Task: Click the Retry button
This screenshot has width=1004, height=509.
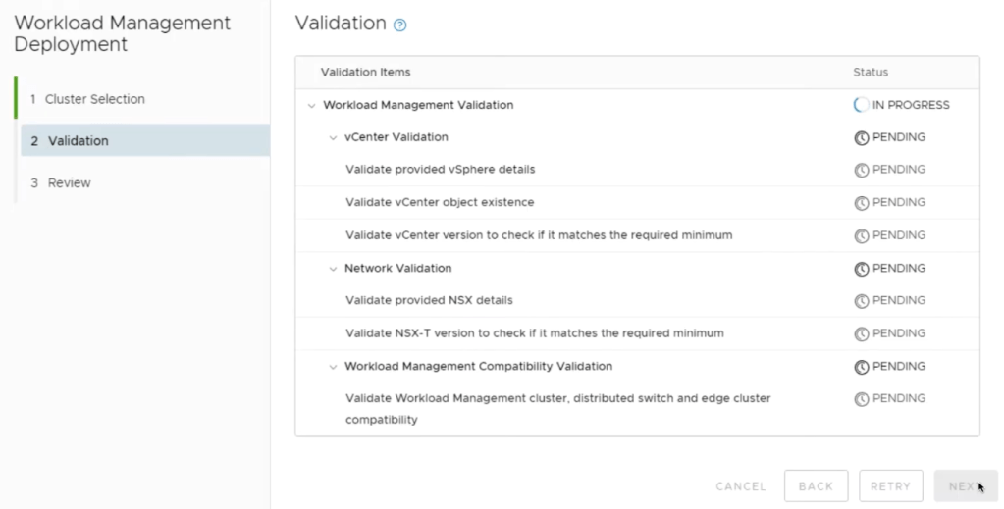Action: (890, 486)
